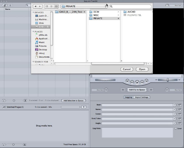The height and width of the screenshot is (148, 184).
Task: Click Add Clip to Queue
Action: coord(137,90)
